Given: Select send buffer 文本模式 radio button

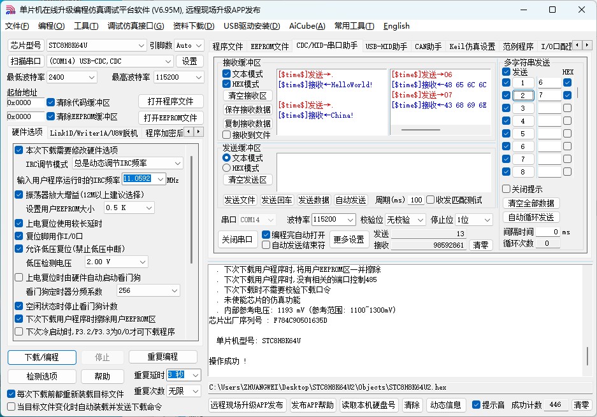Looking at the screenshot, I should pyautogui.click(x=227, y=157).
